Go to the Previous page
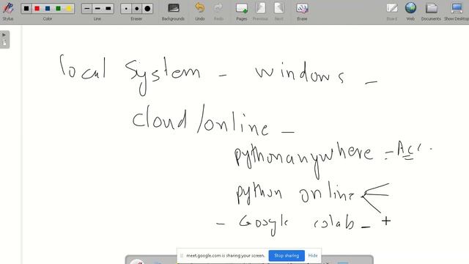469x264 pixels. [x=260, y=12]
